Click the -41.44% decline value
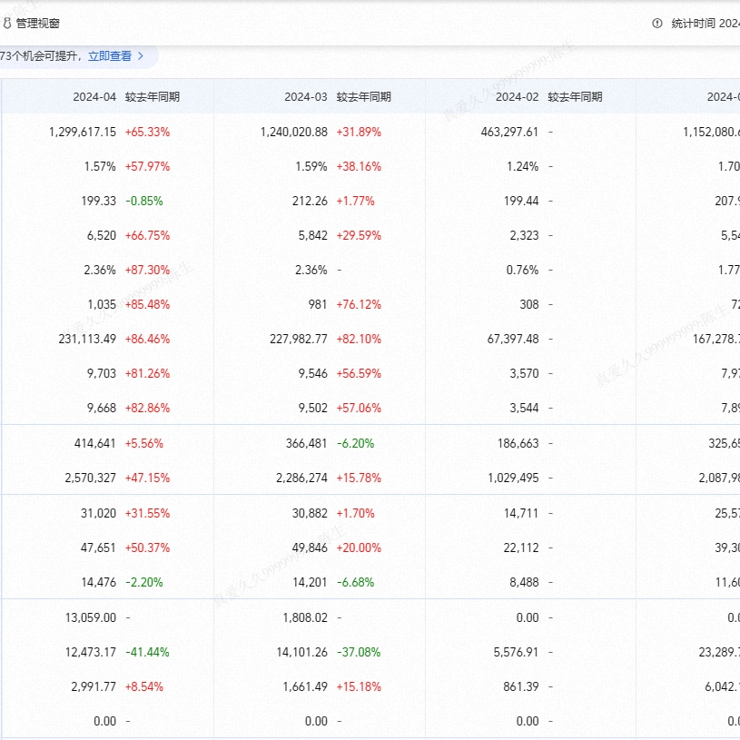Image resolution: width=740 pixels, height=740 pixels. [147, 652]
